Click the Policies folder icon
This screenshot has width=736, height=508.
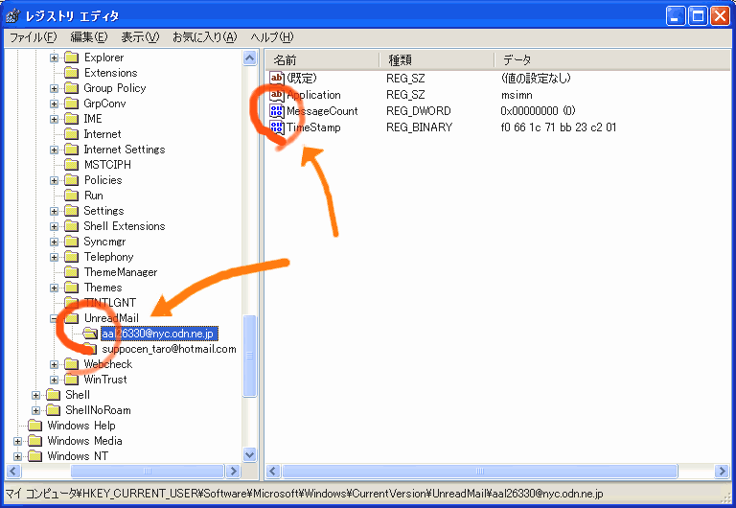click(71, 180)
